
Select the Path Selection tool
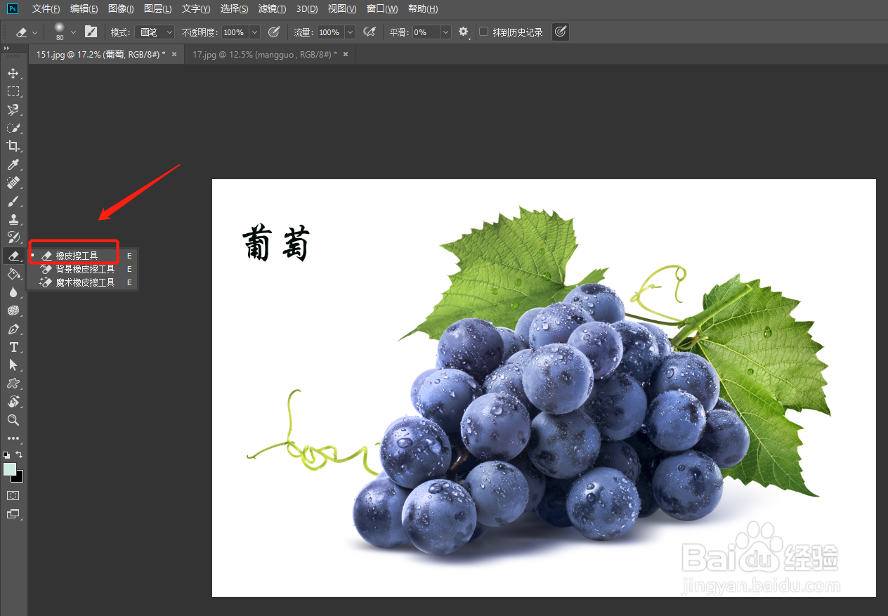click(x=13, y=365)
